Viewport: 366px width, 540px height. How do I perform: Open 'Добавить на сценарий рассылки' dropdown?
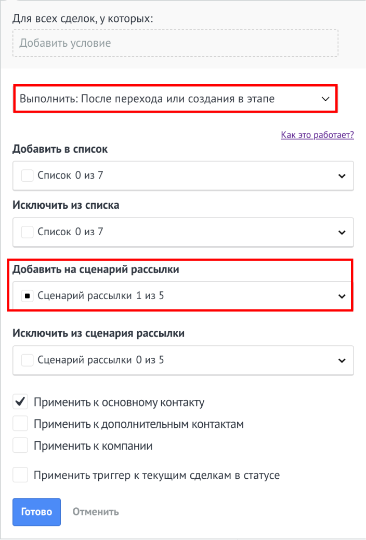182,296
